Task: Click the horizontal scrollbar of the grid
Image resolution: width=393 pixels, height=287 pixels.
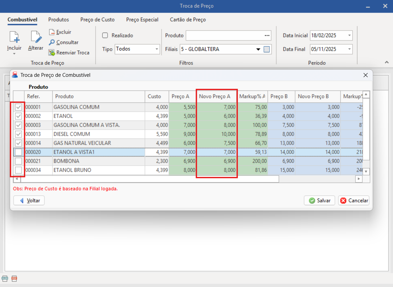Action: click(151, 179)
